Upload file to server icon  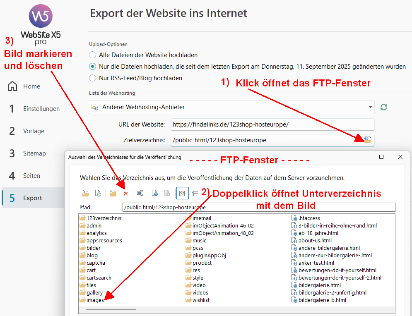[155, 194]
